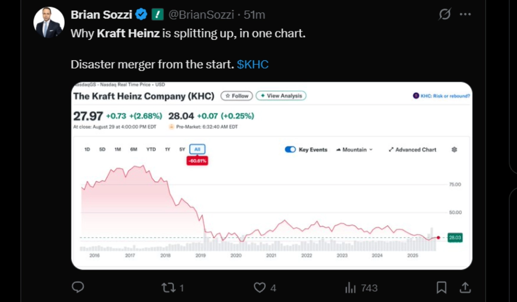Switch chart range to 1D
517x302 pixels.
coord(87,149)
